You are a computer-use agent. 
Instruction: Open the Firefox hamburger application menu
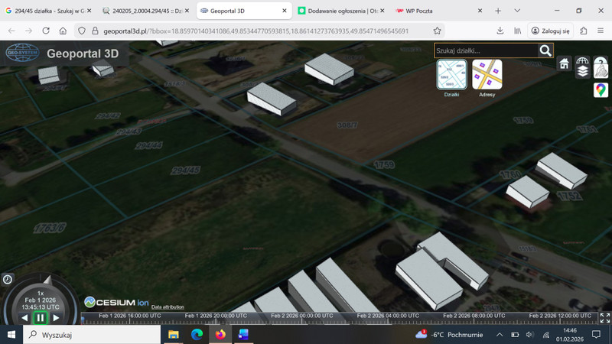[x=601, y=31]
